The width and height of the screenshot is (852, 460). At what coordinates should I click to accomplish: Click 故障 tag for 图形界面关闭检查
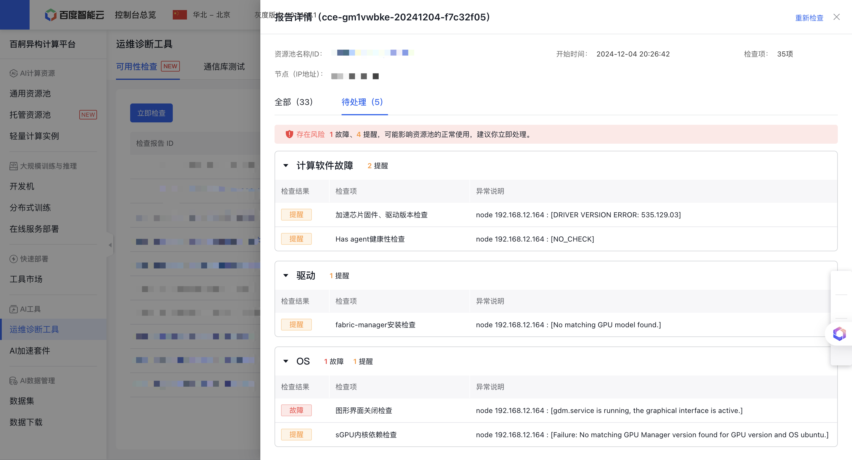coord(296,410)
